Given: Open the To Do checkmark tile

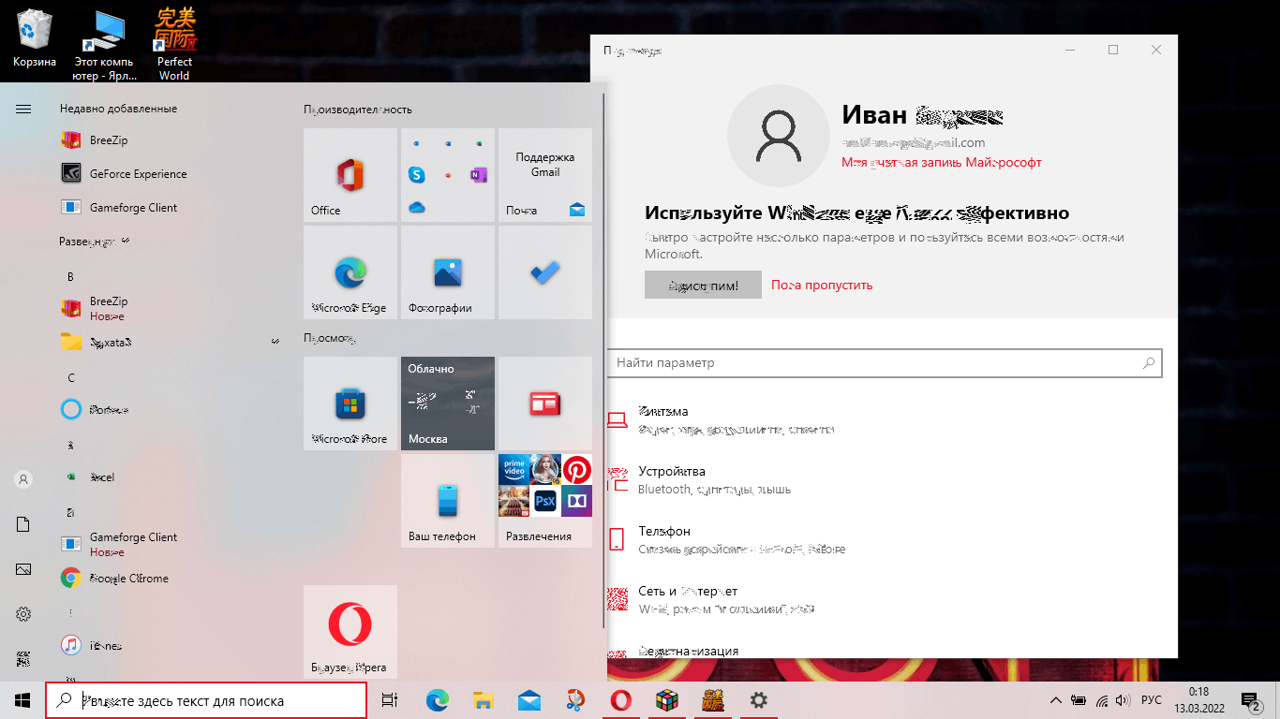Looking at the screenshot, I should 545,272.
